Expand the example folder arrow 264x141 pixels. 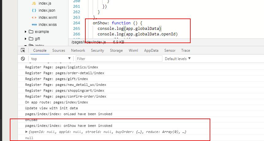coord(25,32)
